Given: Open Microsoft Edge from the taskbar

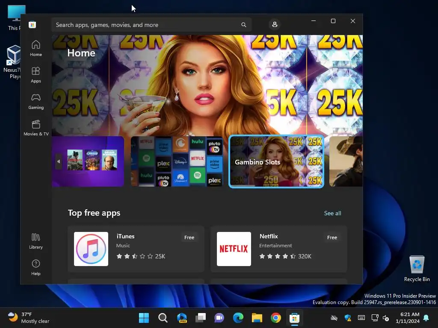Looking at the screenshot, I should pos(238,318).
